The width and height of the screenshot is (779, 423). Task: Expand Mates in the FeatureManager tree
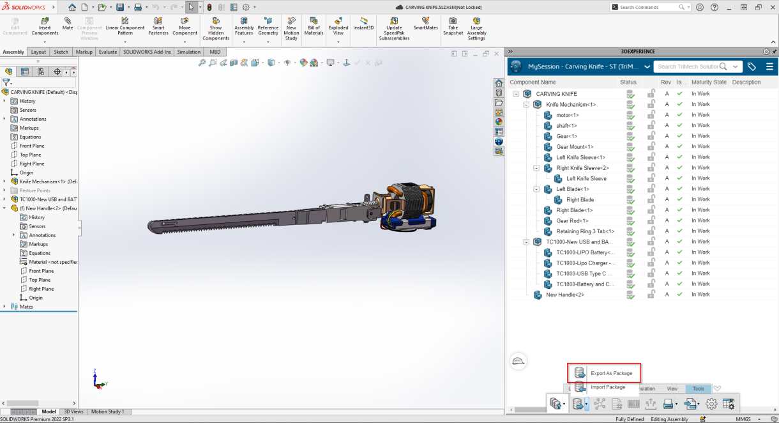(x=4, y=307)
